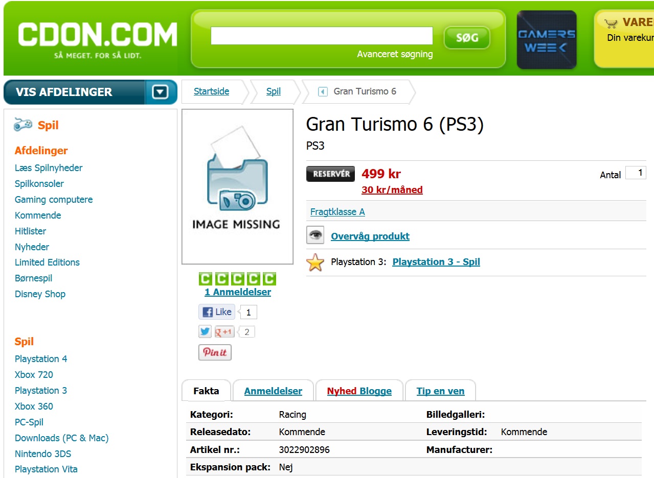This screenshot has width=654, height=478.
Task: Click the shopping cart icon
Action: [611, 23]
